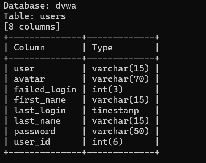Select the 'avatar' column name

point(29,79)
